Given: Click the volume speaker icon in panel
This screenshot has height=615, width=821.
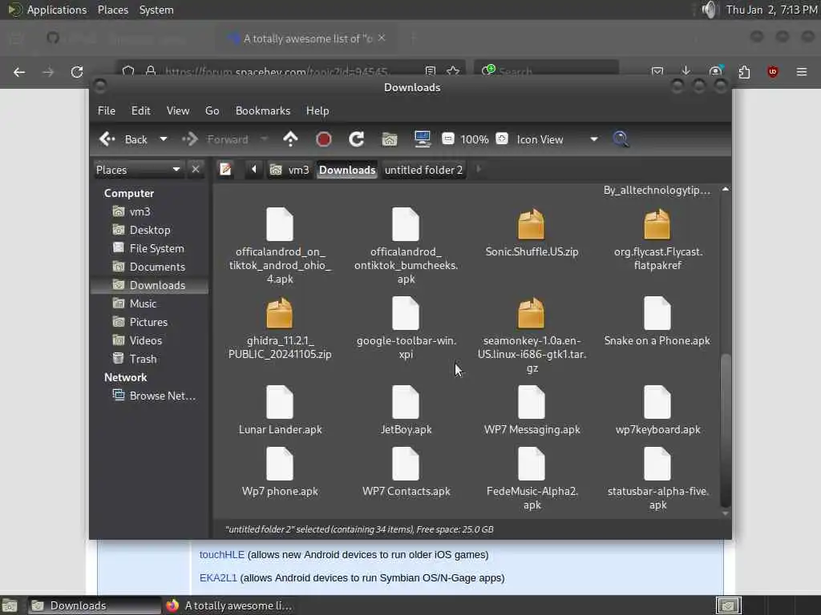Looking at the screenshot, I should click(x=709, y=10).
